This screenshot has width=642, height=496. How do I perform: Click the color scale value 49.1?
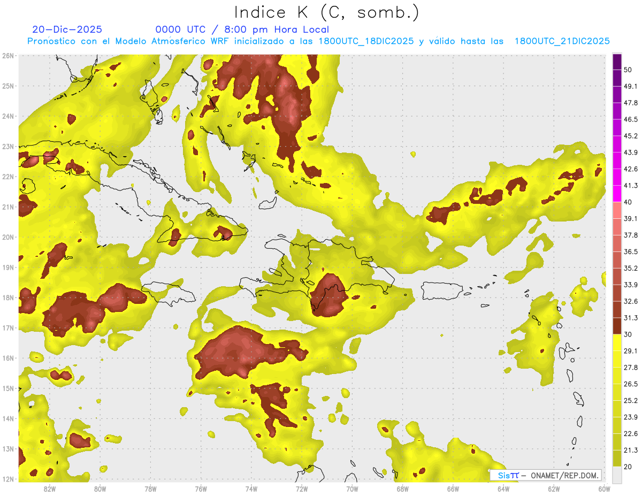pos(630,86)
